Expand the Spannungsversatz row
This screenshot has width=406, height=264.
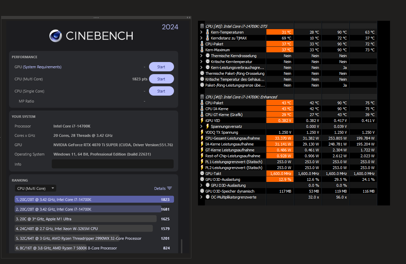tap(201, 126)
